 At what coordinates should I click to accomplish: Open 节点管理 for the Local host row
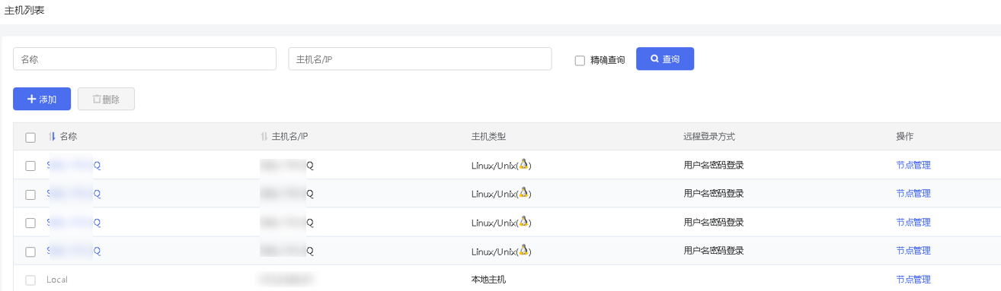click(x=913, y=280)
